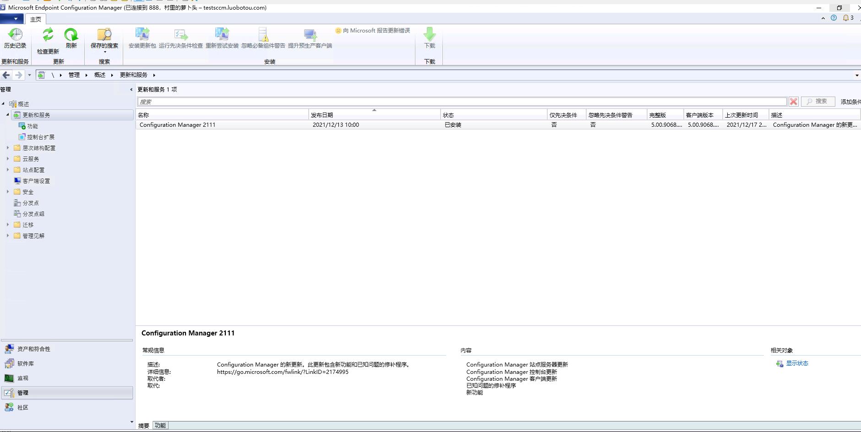Clear search with the red X button
Image resolution: width=861 pixels, height=432 pixels.
tap(794, 102)
